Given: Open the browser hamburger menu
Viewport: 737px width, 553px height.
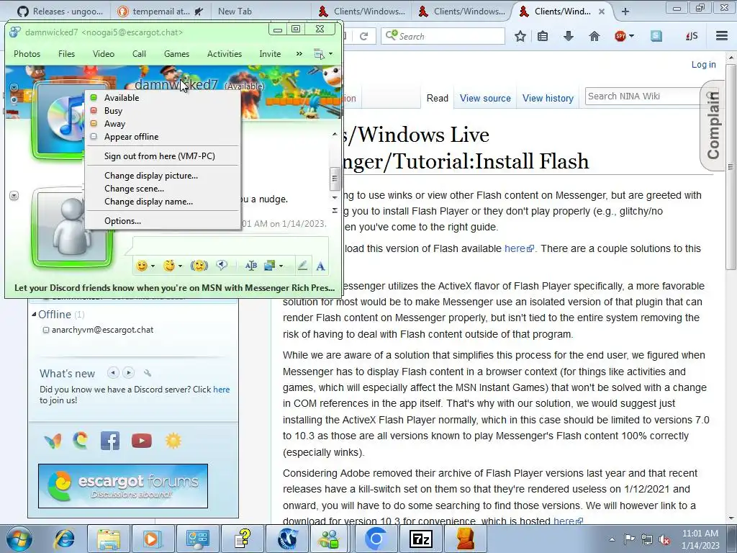Looking at the screenshot, I should click(x=722, y=36).
